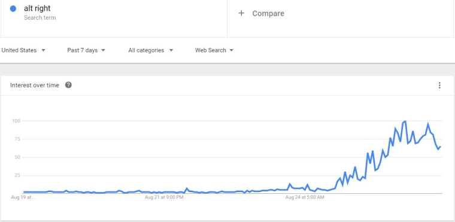Click the United States dropdown arrow

click(x=43, y=50)
